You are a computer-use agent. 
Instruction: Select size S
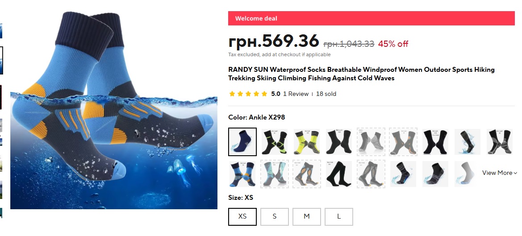(x=274, y=217)
